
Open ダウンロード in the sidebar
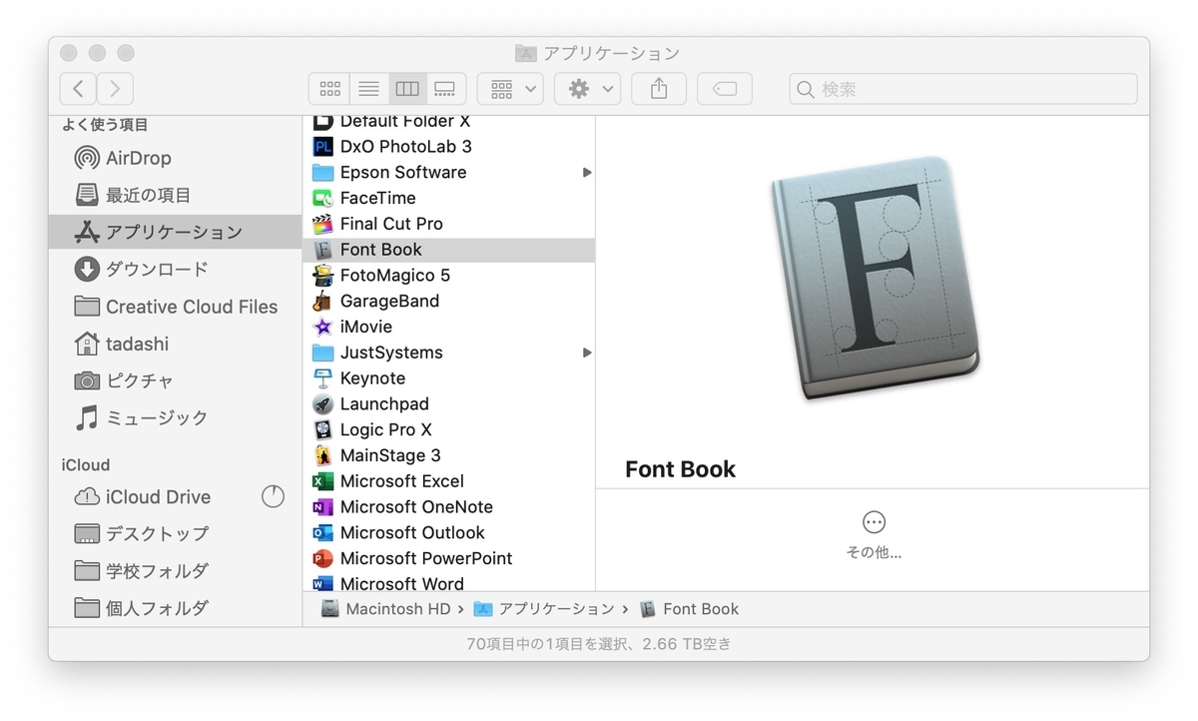175,269
